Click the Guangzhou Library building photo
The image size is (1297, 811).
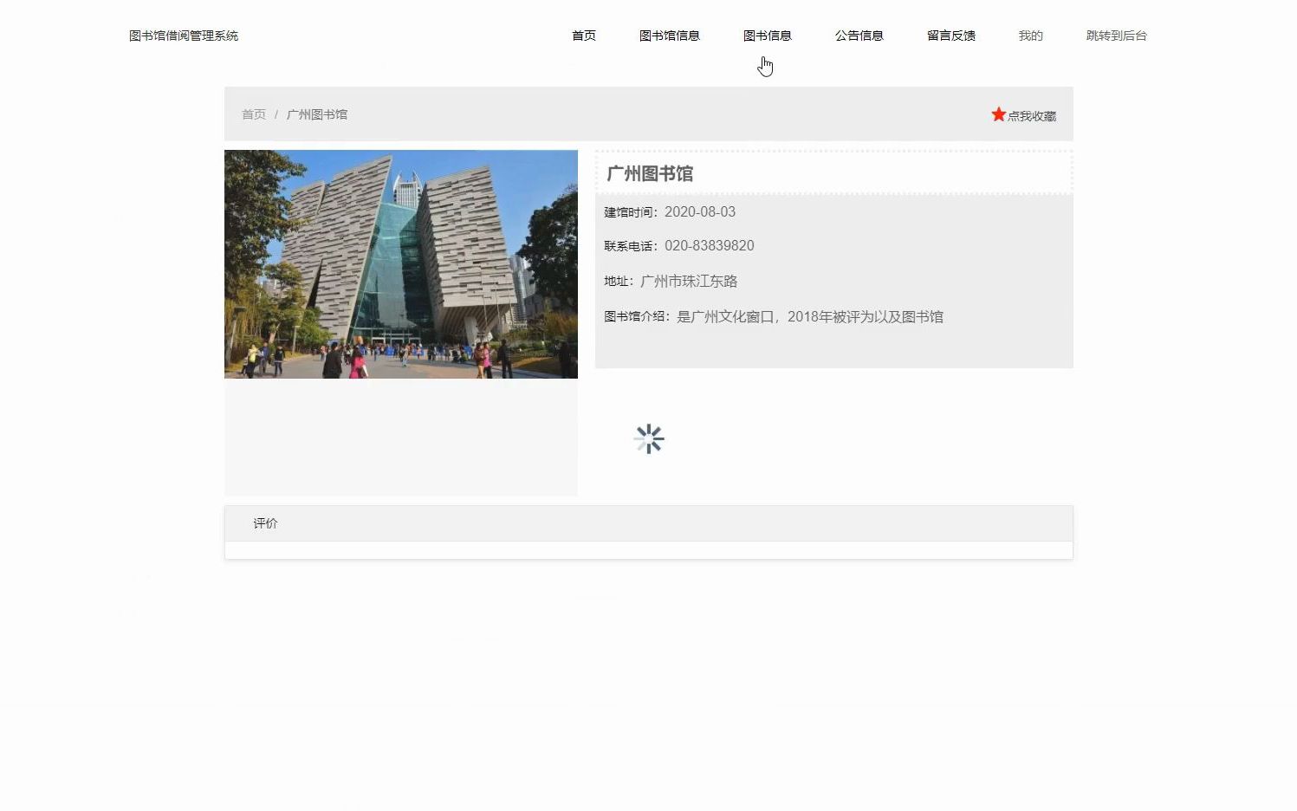(400, 263)
